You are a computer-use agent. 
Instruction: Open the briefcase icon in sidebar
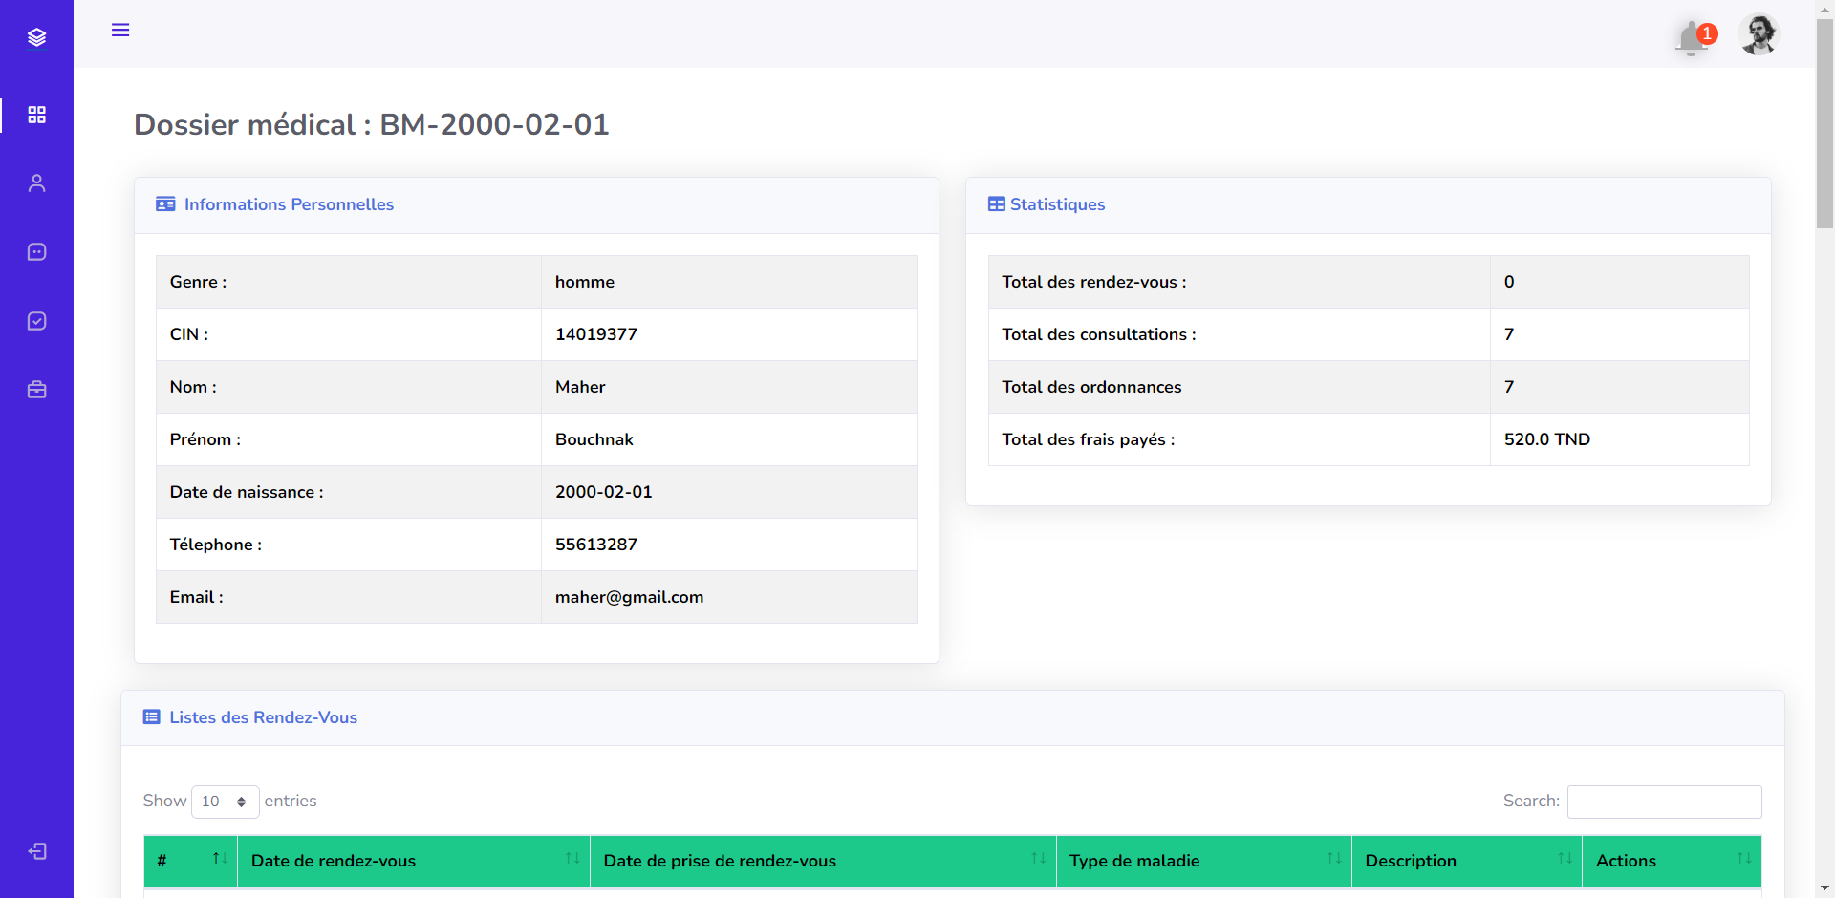pos(36,390)
